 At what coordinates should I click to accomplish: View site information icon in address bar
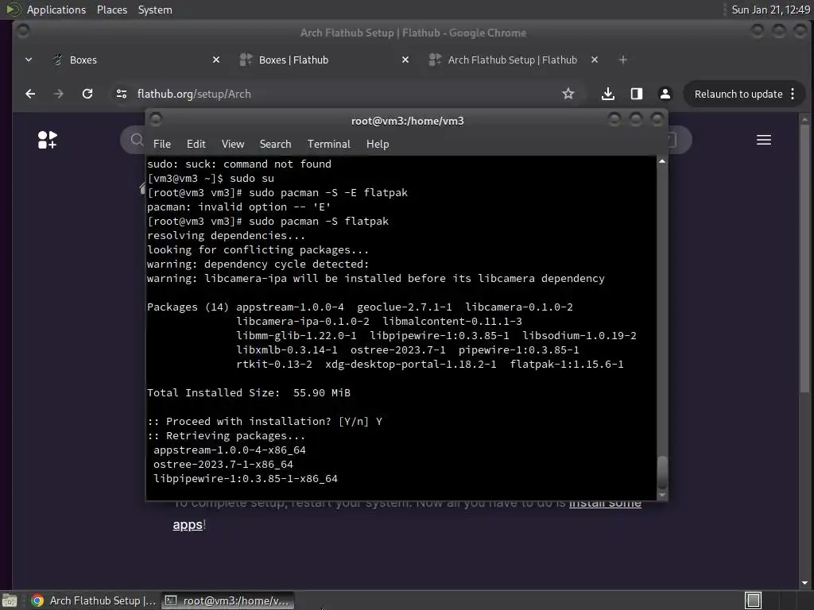[122, 94]
